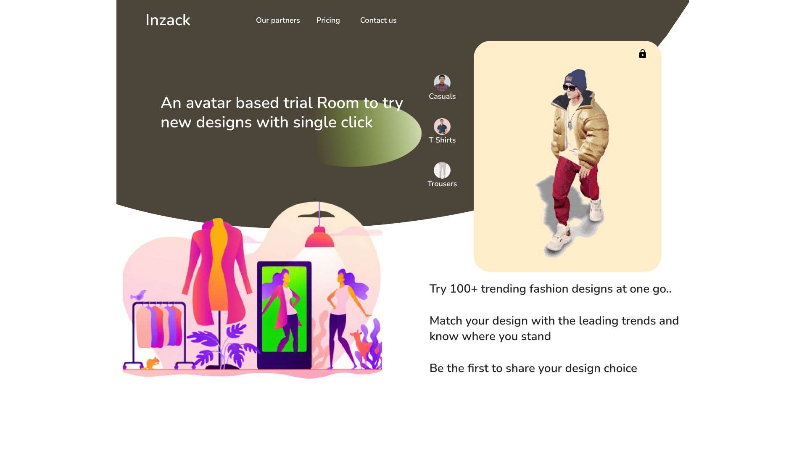Viewport: 807px width, 454px height.
Task: Click the Casuals label
Action: [x=442, y=96]
